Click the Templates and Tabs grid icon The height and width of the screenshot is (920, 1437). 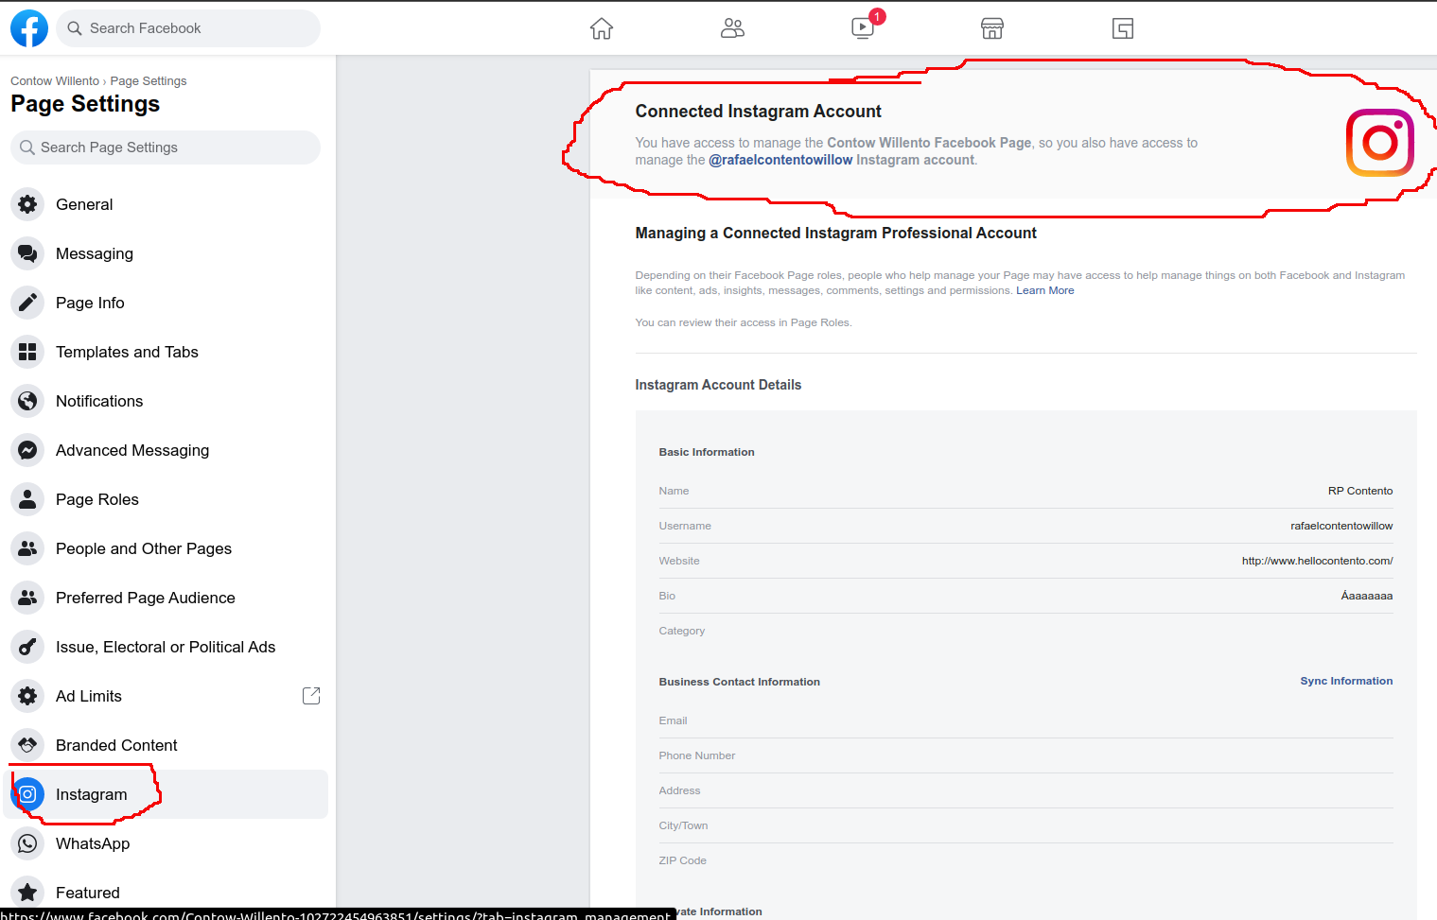coord(28,352)
